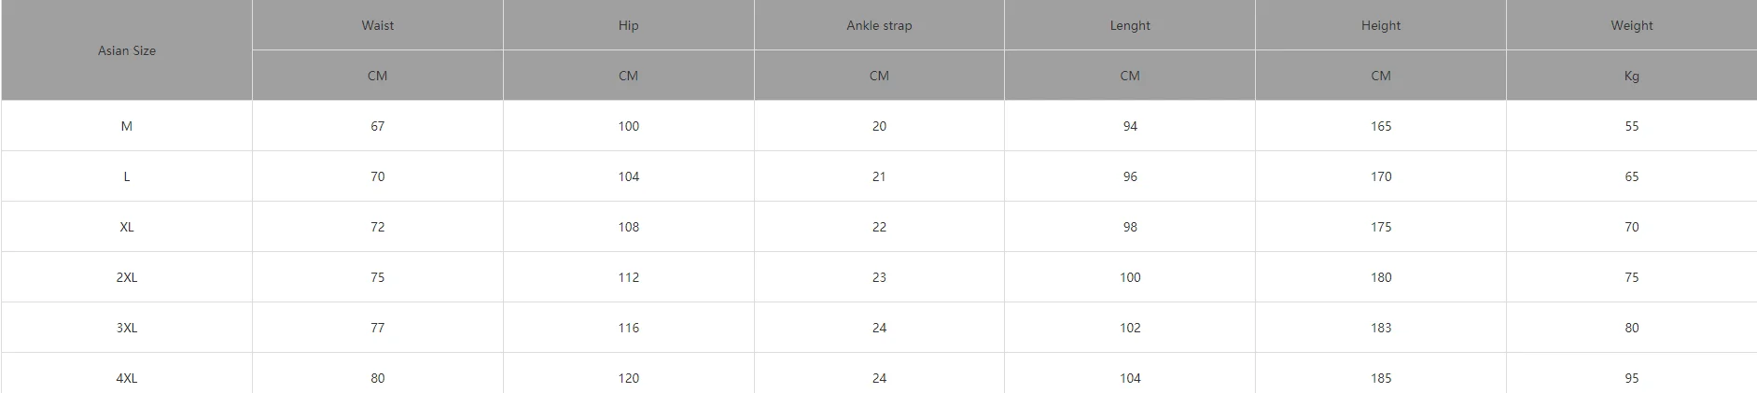Click the L size row label
This screenshot has height=393, width=1757.
tap(127, 176)
